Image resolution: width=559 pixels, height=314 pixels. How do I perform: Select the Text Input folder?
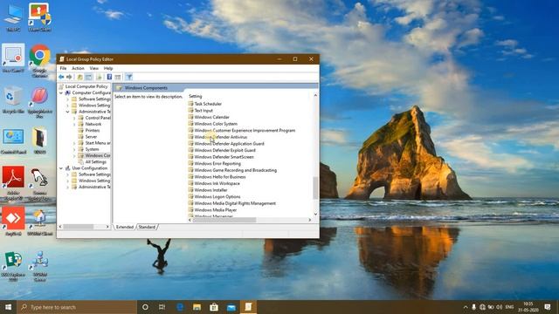(204, 111)
